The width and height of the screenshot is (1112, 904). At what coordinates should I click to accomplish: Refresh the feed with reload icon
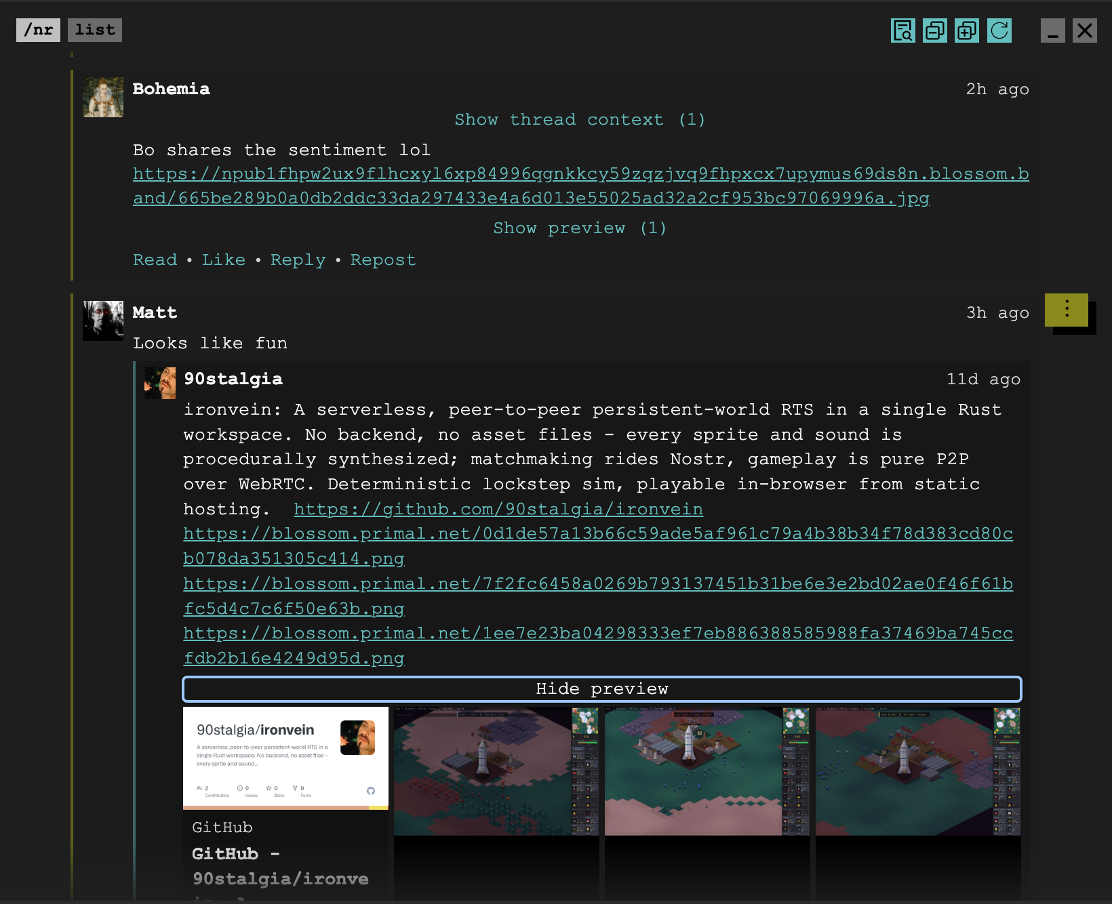pyautogui.click(x=999, y=30)
